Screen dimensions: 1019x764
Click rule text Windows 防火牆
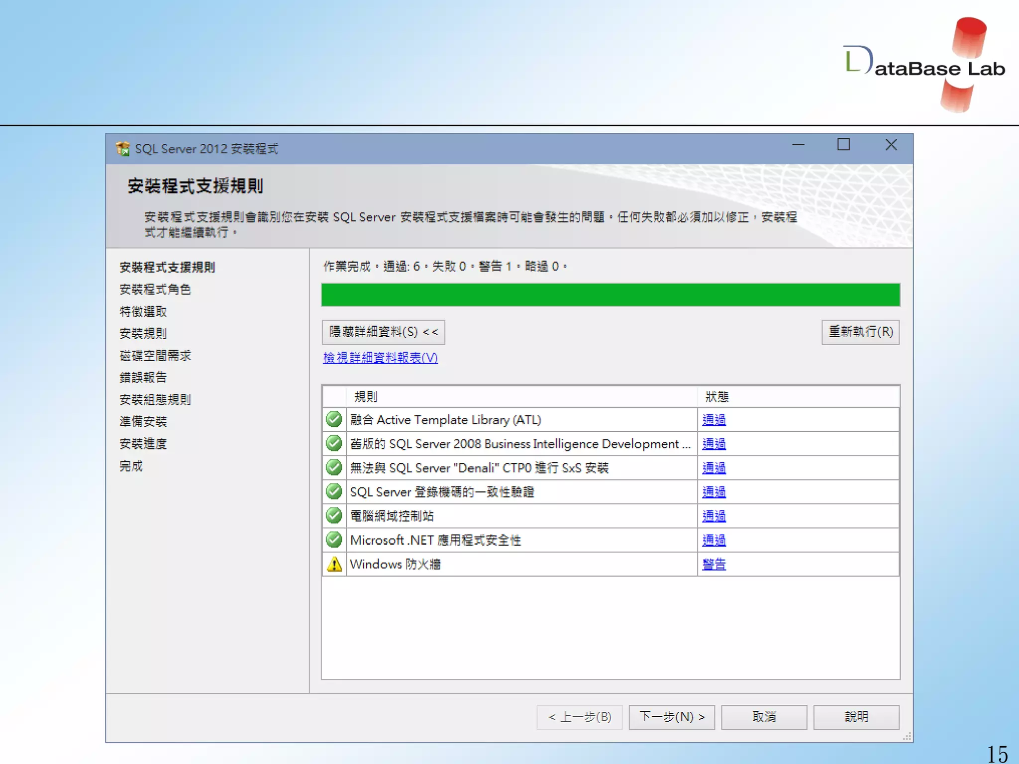[x=395, y=564]
